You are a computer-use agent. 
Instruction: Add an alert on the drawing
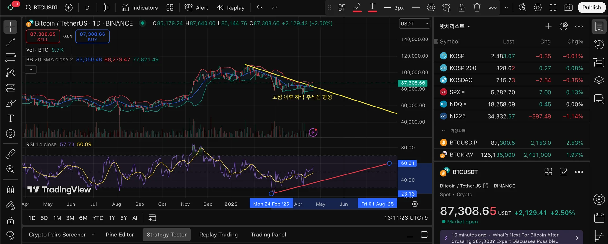click(446, 8)
